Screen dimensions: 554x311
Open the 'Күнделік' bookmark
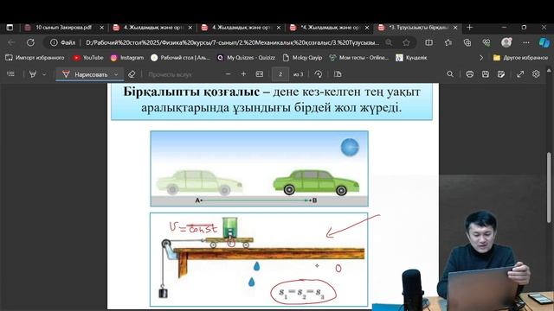[x=411, y=58]
